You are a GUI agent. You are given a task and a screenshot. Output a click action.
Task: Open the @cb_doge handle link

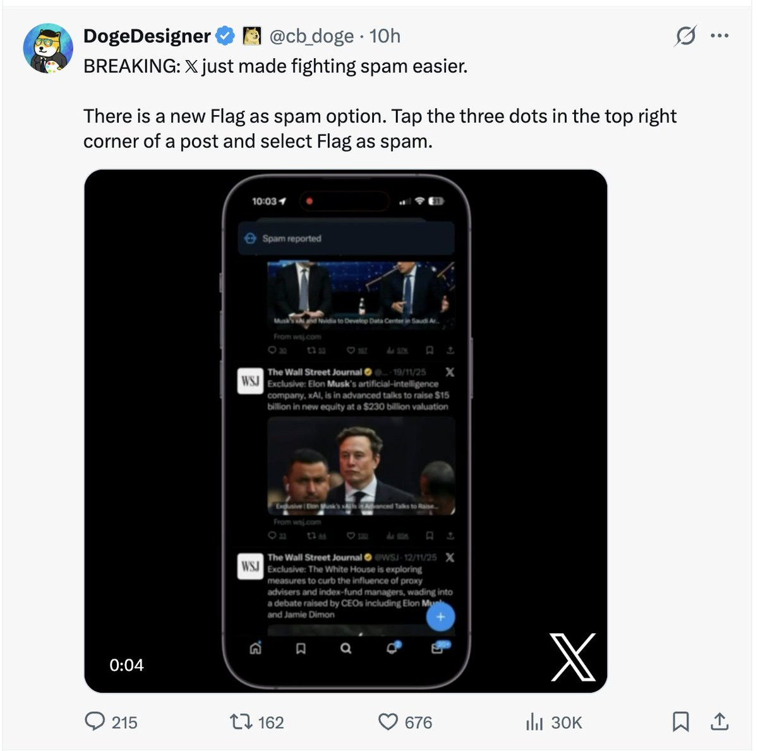311,36
